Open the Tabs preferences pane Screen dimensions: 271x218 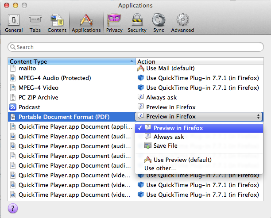click(x=35, y=23)
